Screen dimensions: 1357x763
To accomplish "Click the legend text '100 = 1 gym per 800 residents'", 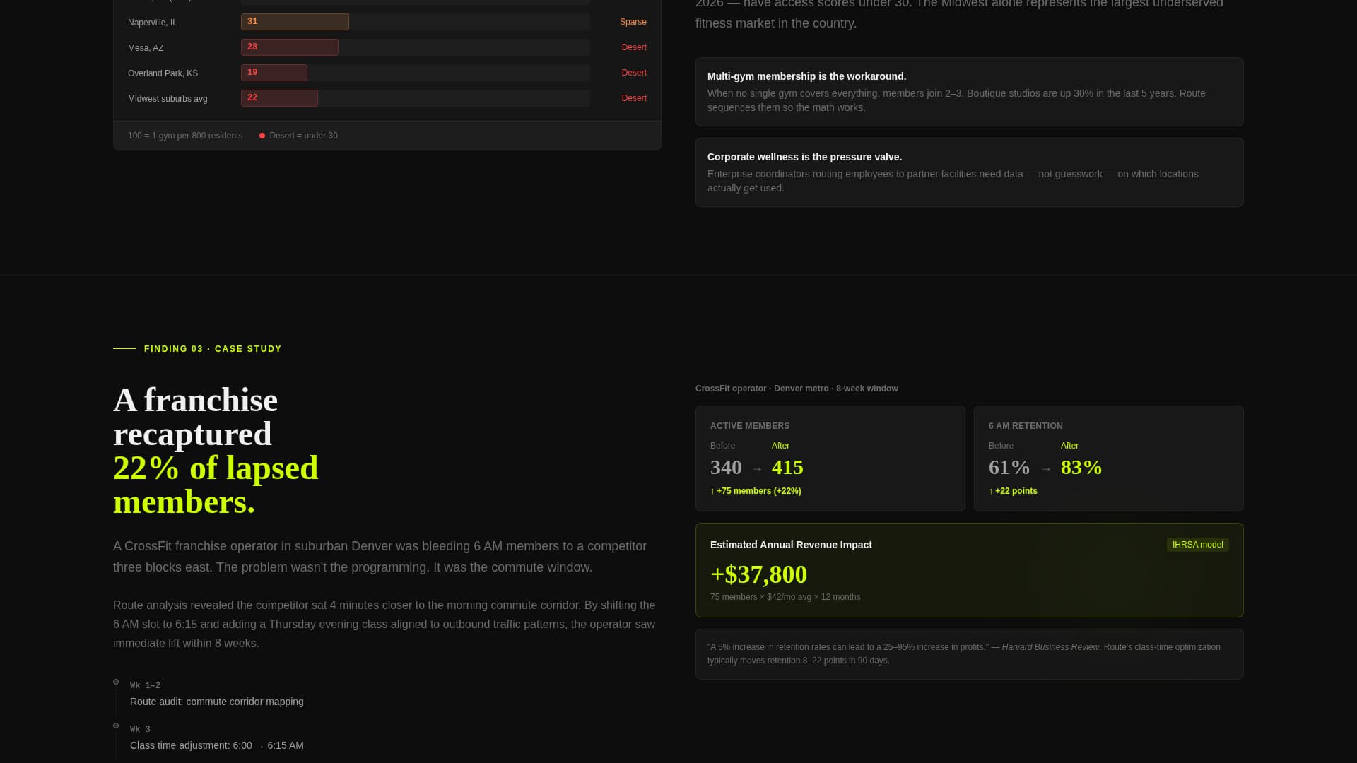I will pos(185,136).
